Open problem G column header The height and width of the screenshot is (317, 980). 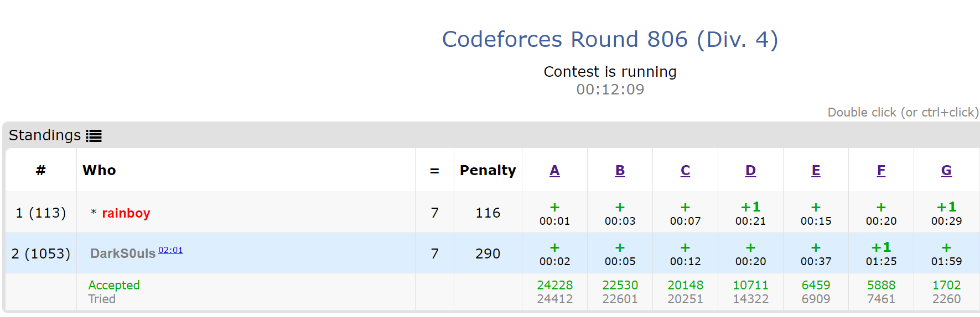[946, 171]
